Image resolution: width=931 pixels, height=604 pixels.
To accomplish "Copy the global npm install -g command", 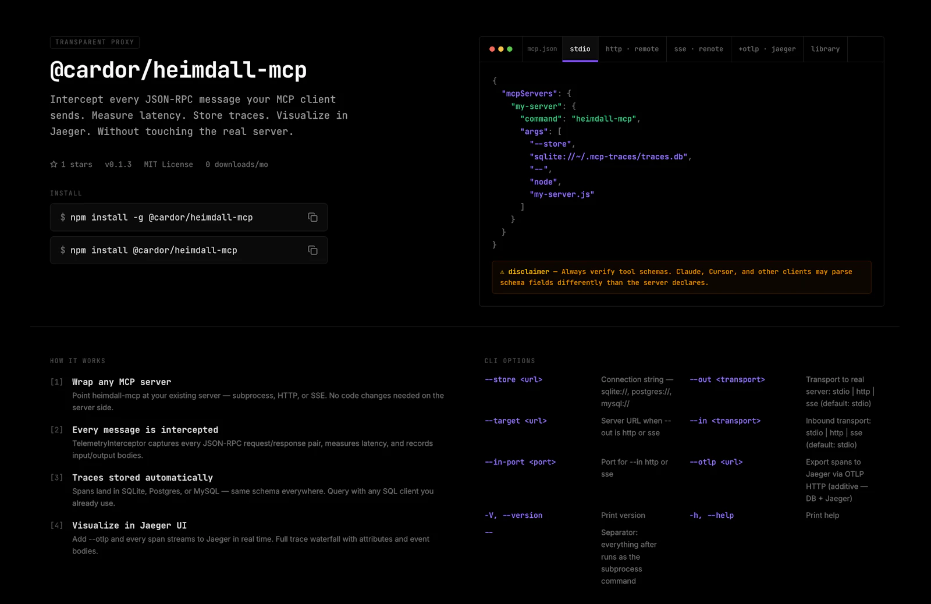I will tap(312, 217).
